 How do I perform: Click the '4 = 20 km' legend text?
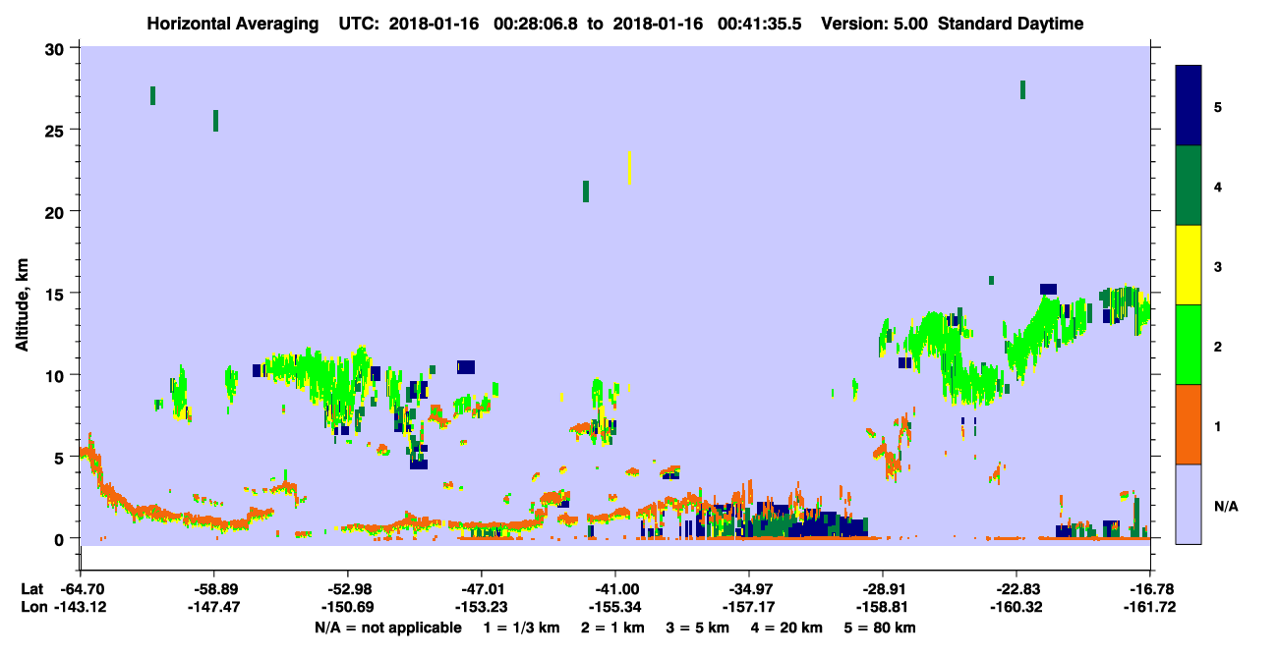tap(786, 628)
